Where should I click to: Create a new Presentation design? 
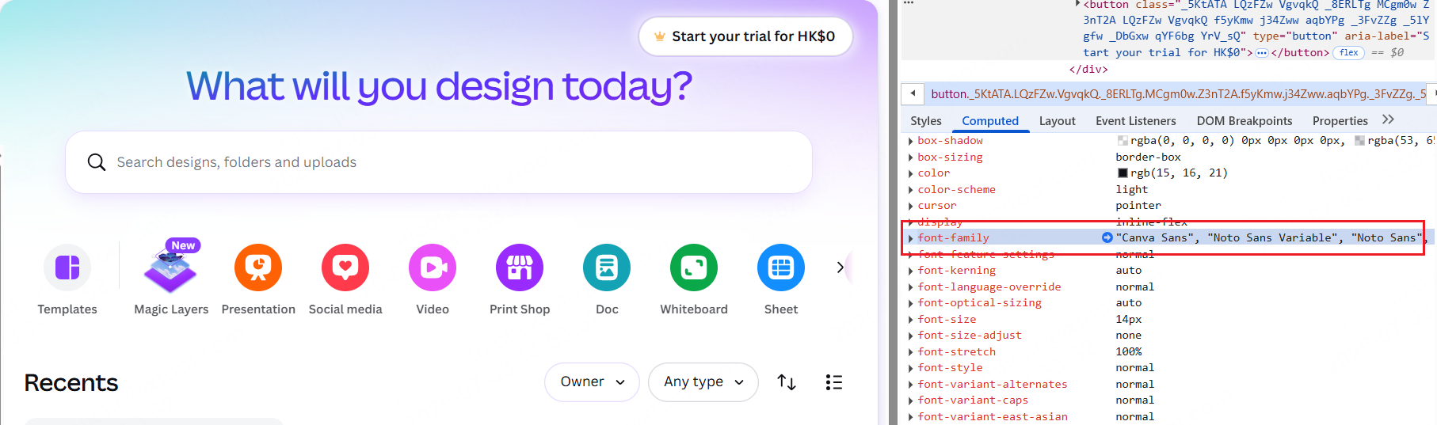click(x=258, y=268)
